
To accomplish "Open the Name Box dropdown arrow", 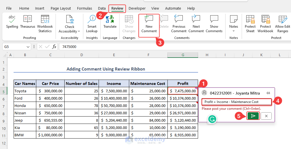I will (28, 47).
